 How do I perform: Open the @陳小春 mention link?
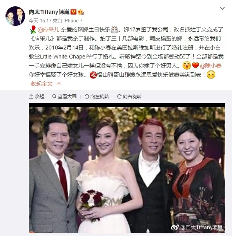coord(211,66)
